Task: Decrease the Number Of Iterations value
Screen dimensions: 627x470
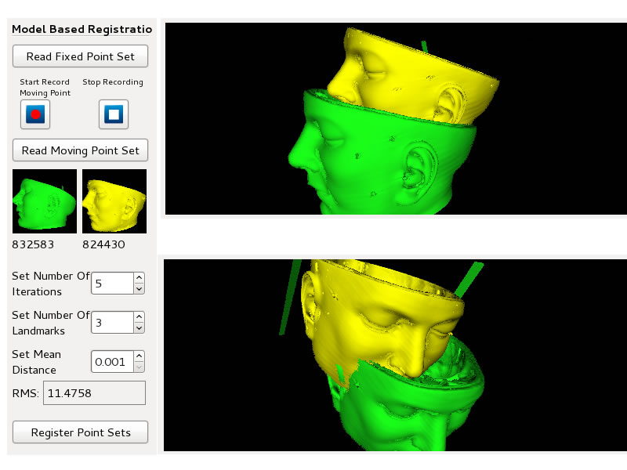Action: pyautogui.click(x=140, y=288)
